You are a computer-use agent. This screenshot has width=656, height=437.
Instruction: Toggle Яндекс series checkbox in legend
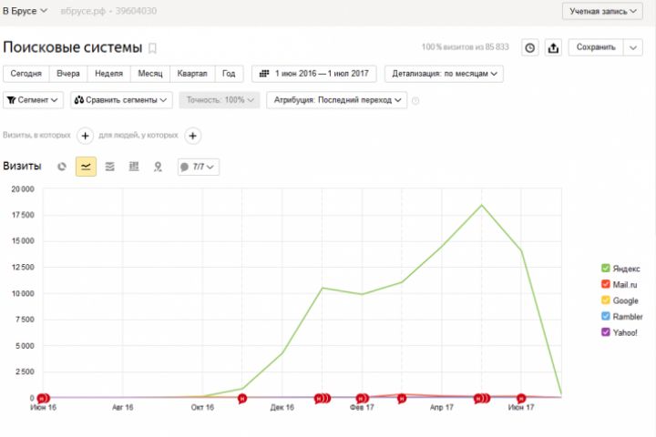(x=605, y=269)
